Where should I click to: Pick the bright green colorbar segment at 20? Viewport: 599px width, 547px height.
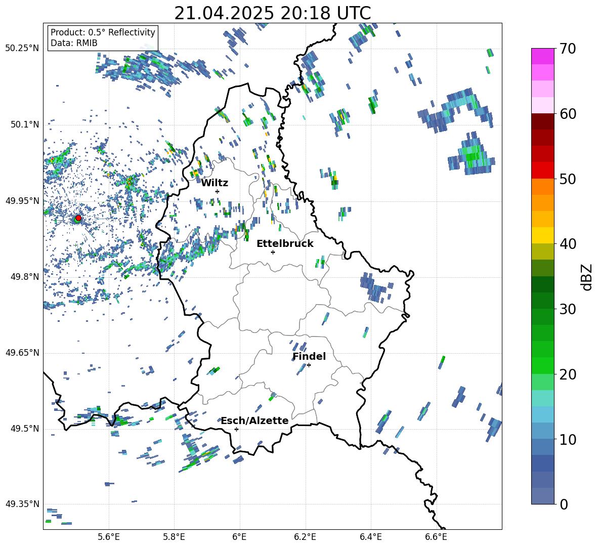(542, 365)
